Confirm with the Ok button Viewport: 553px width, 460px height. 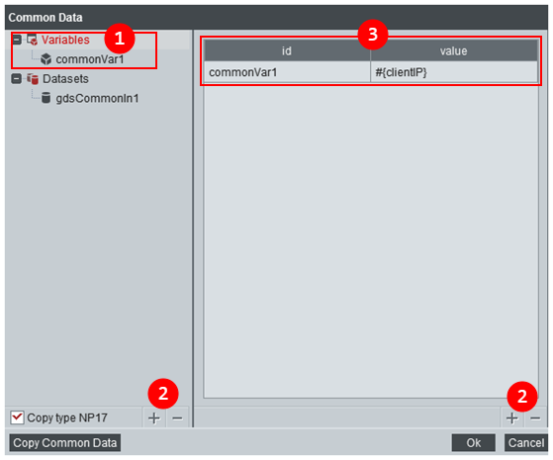(473, 443)
